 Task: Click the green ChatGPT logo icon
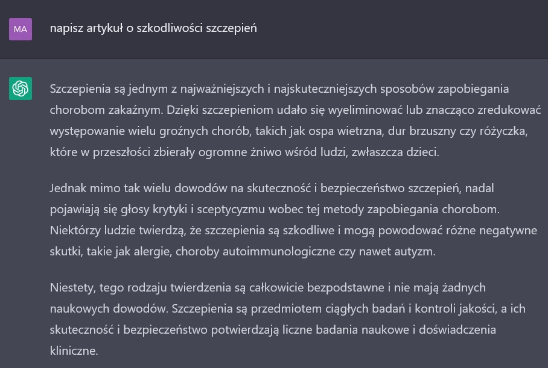point(21,89)
